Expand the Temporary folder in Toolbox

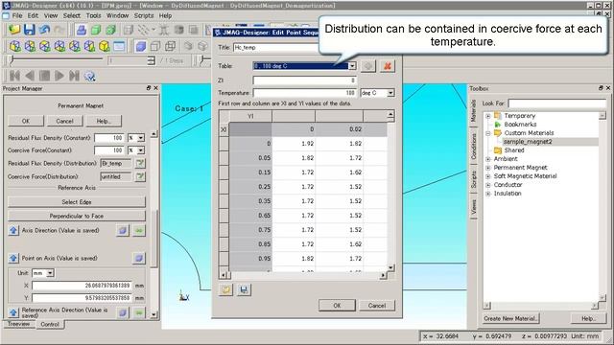[x=488, y=116]
